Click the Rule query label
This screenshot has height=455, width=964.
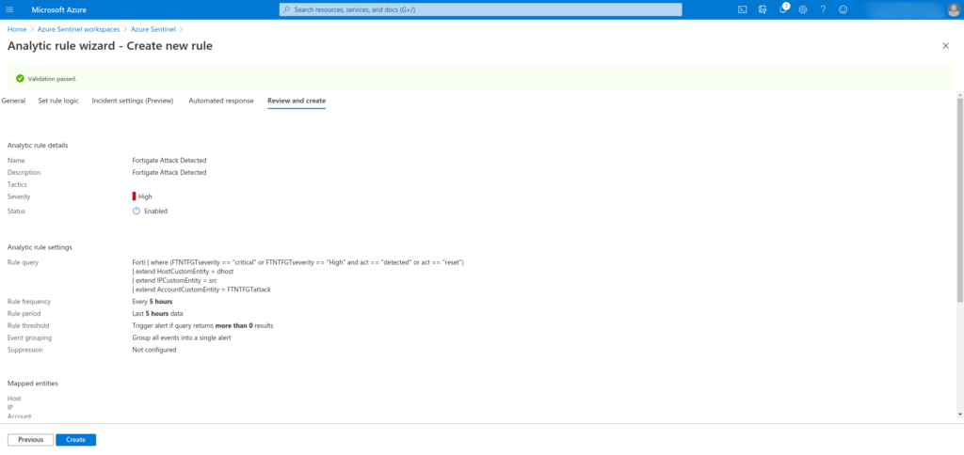(x=23, y=262)
